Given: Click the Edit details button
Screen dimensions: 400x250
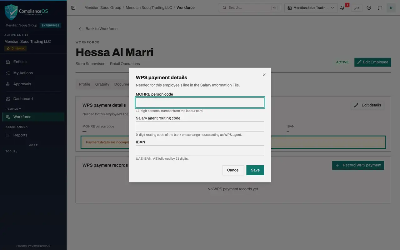Looking at the screenshot, I should coord(367,105).
